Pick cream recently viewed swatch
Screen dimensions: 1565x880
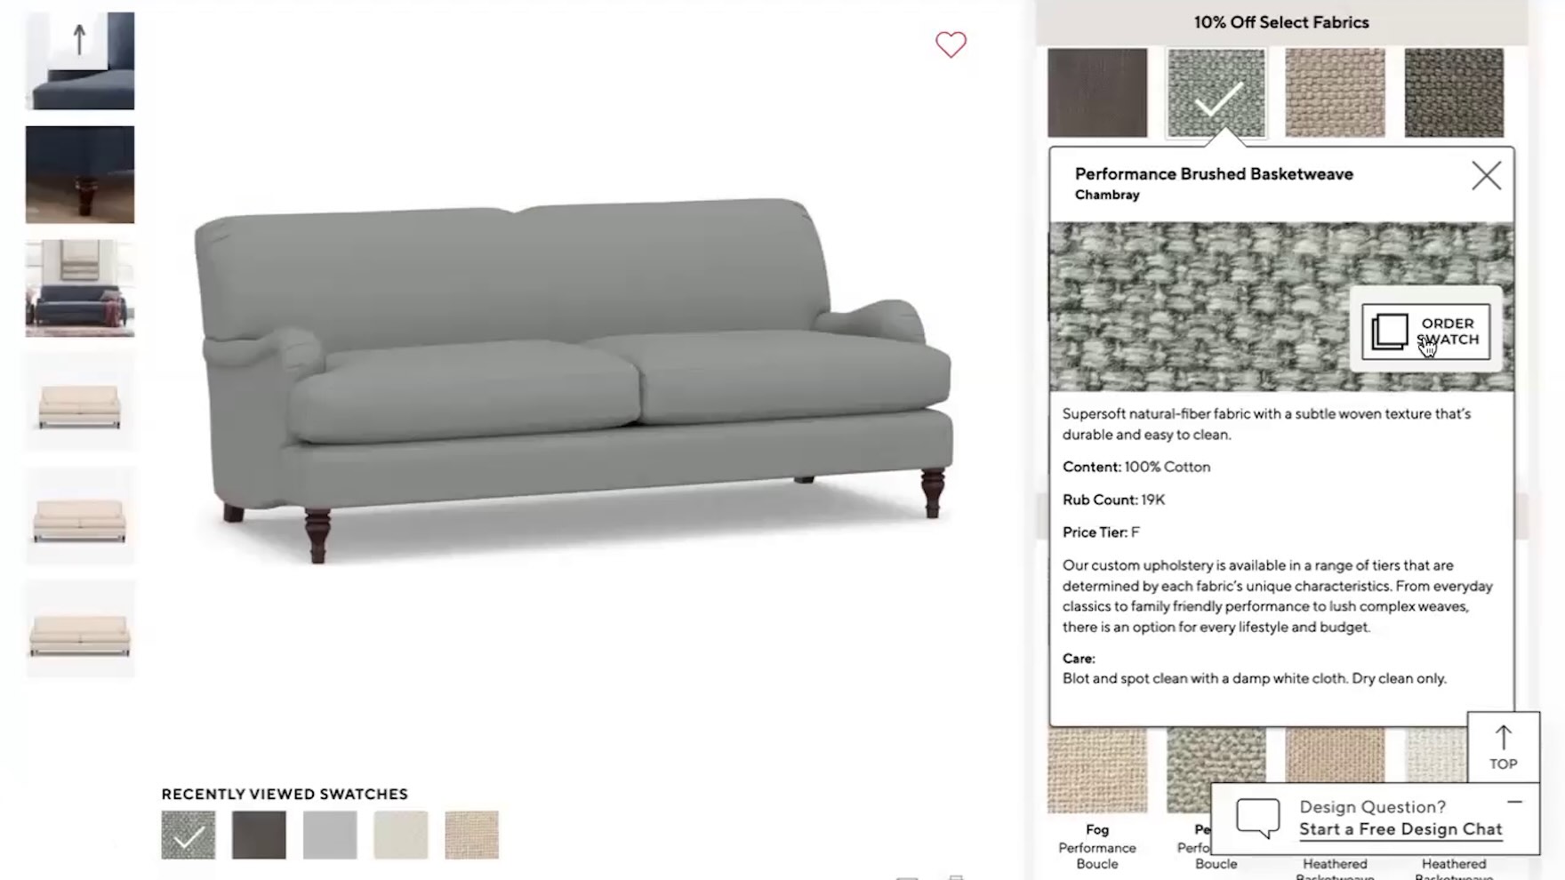tap(401, 835)
